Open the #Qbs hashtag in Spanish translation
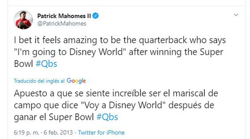Image resolution: width=250 pixels, height=139 pixels. click(x=107, y=117)
